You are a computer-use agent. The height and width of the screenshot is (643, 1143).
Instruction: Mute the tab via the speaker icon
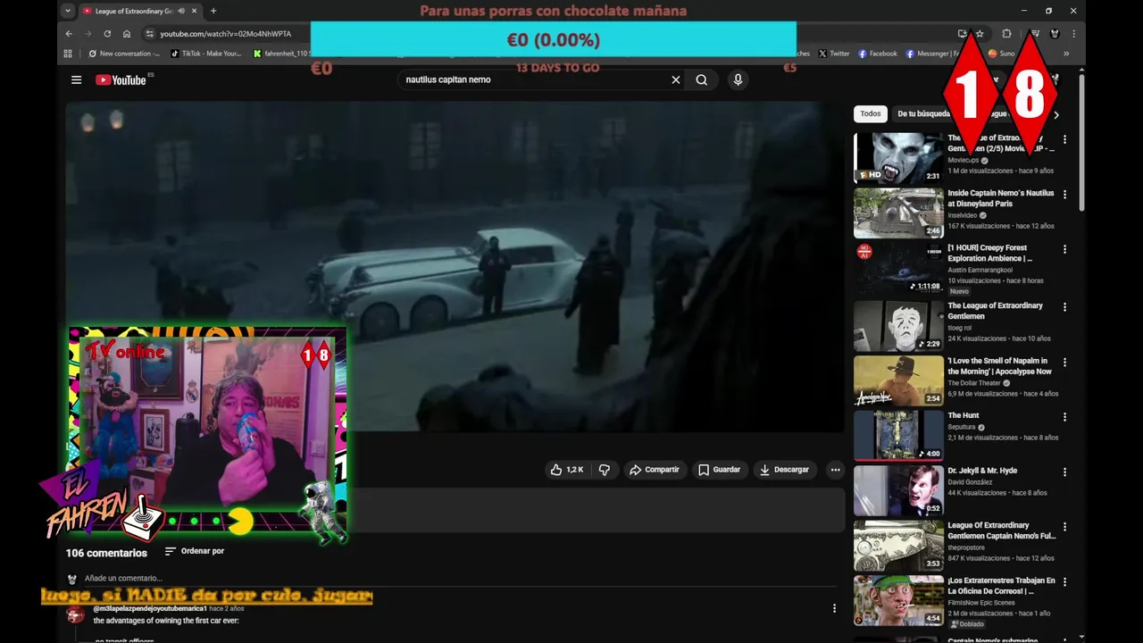coord(181,11)
